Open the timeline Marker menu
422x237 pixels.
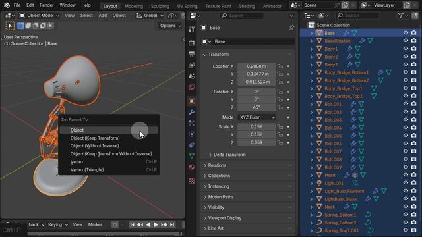(x=95, y=224)
